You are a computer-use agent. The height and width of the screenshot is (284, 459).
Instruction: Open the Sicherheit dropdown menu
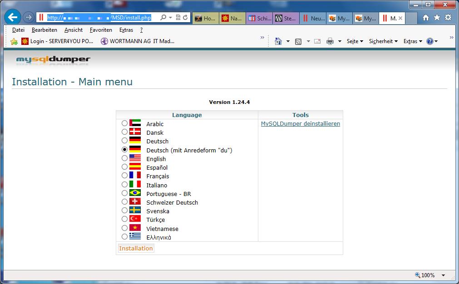pyautogui.click(x=383, y=41)
